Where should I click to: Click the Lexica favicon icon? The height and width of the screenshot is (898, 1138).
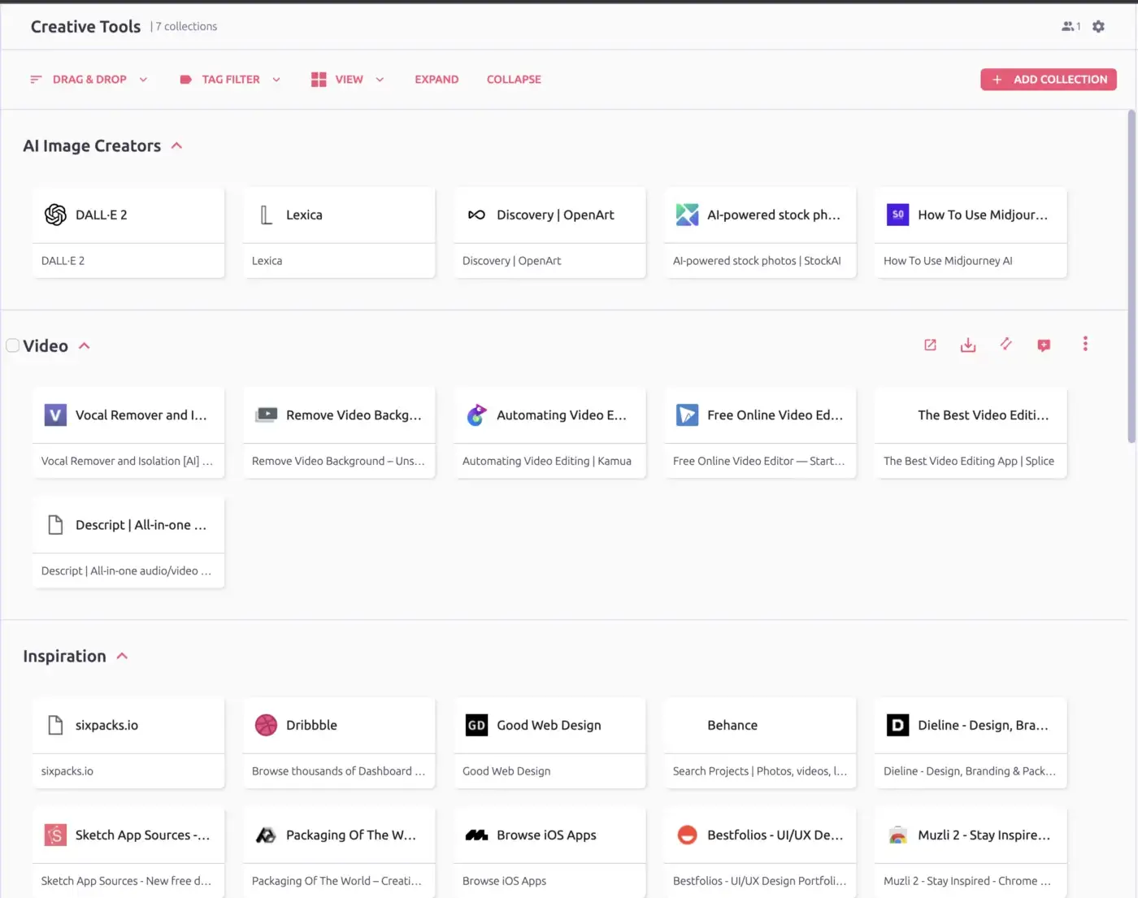[266, 215]
